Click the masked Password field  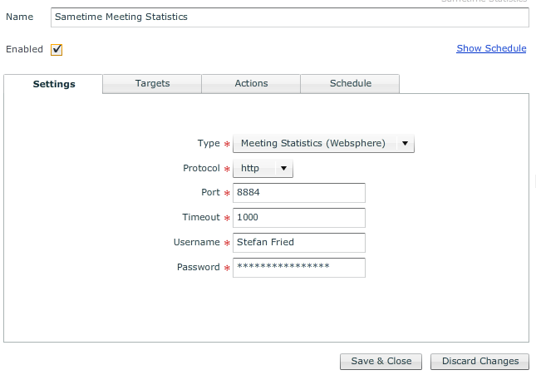(x=299, y=268)
